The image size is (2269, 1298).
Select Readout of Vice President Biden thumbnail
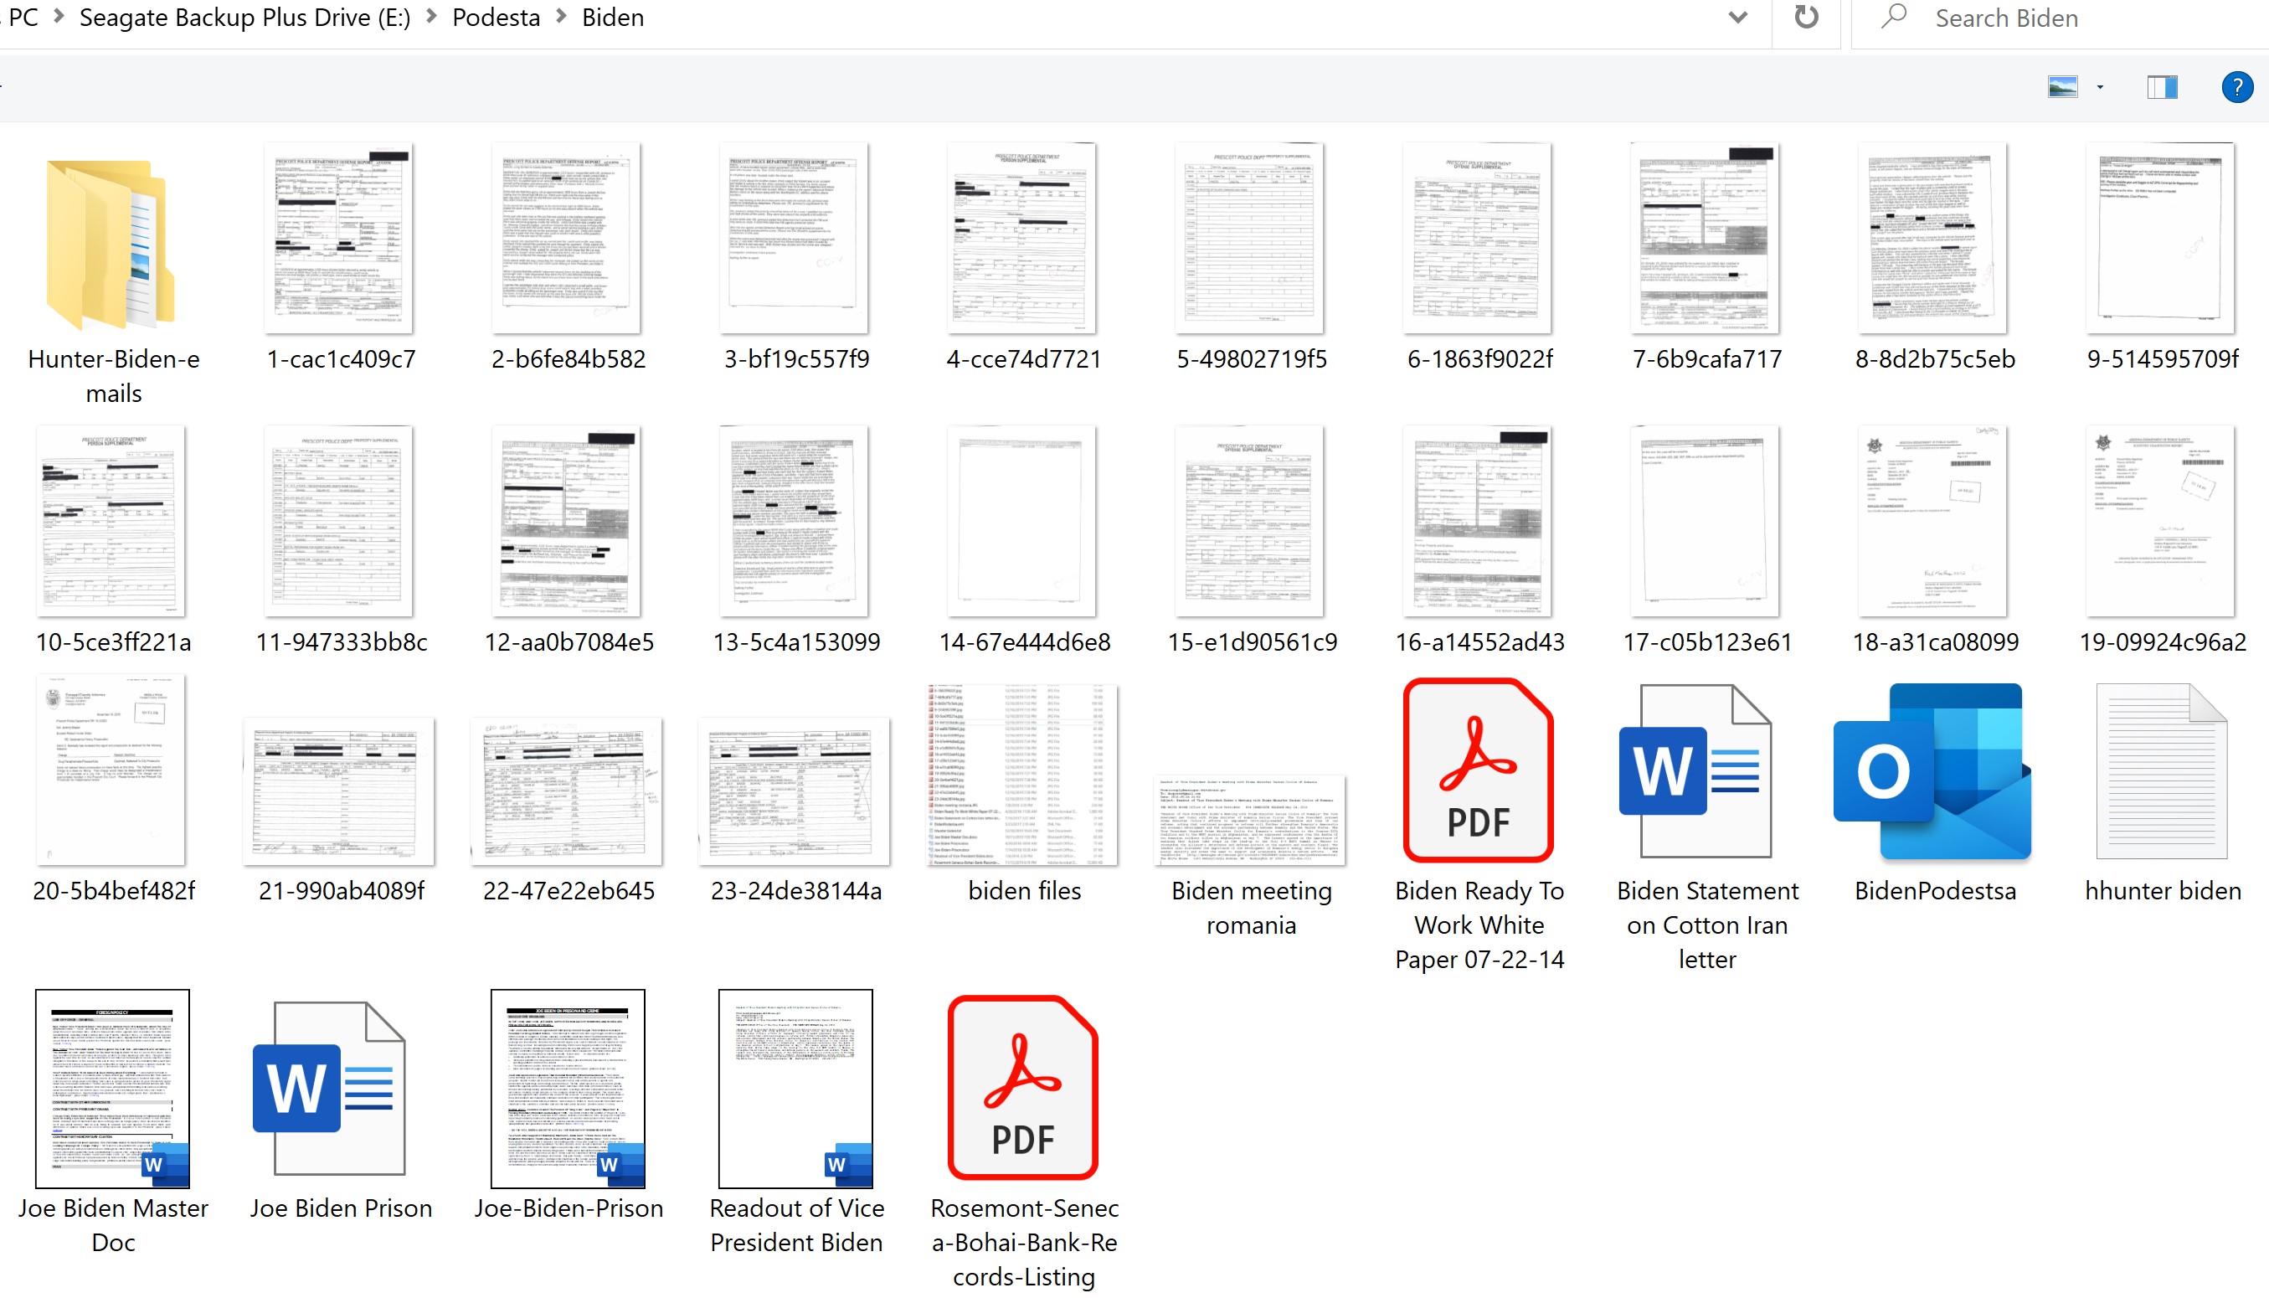coord(796,1088)
